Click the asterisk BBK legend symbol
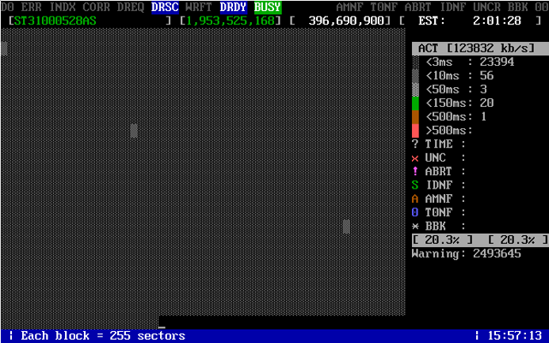549x343 pixels. click(415, 227)
